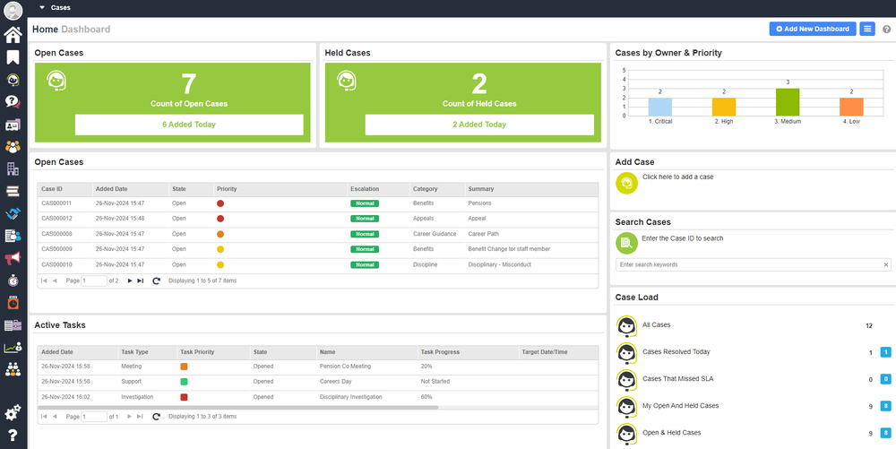
Task: Open All Cases in Case Load
Action: 656,324
